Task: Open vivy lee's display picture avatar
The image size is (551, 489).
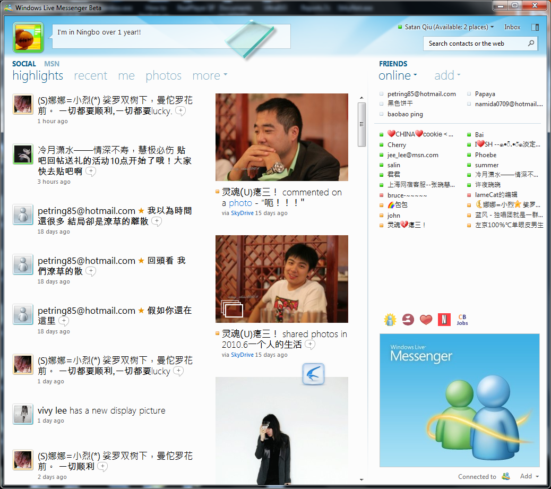Action: [23, 414]
